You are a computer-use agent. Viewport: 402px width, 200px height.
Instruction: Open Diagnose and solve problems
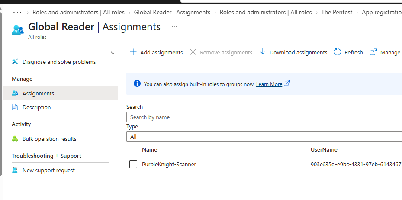[59, 62]
